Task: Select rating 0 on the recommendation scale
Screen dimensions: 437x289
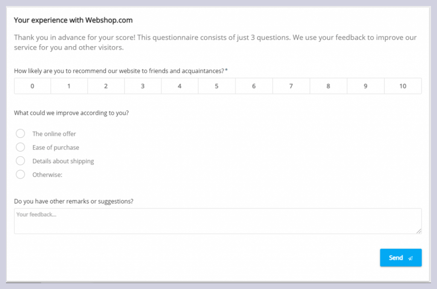Action: (32, 86)
